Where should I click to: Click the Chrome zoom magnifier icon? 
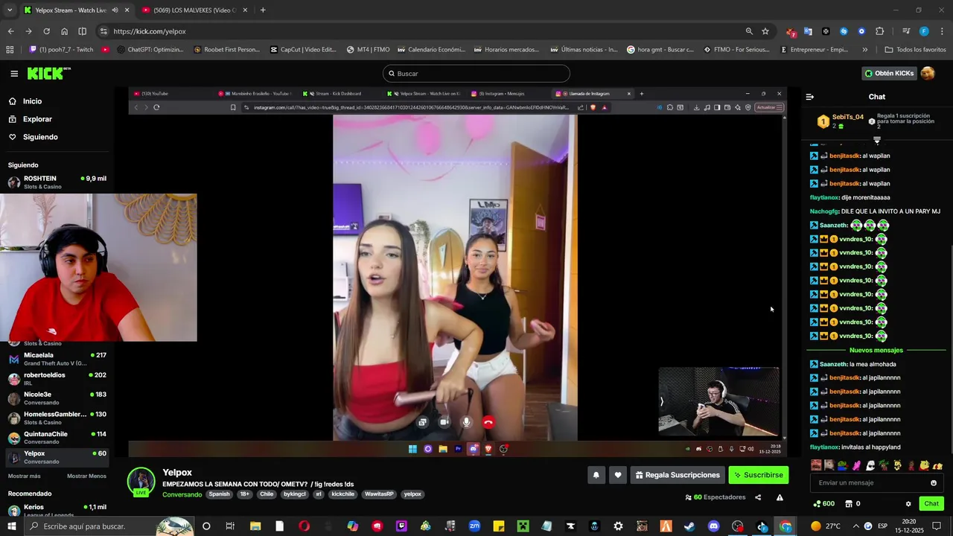749,31
